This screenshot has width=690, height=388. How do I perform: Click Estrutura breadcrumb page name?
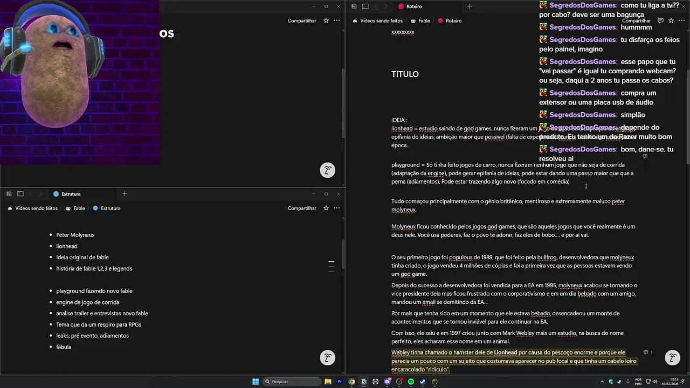pos(106,208)
